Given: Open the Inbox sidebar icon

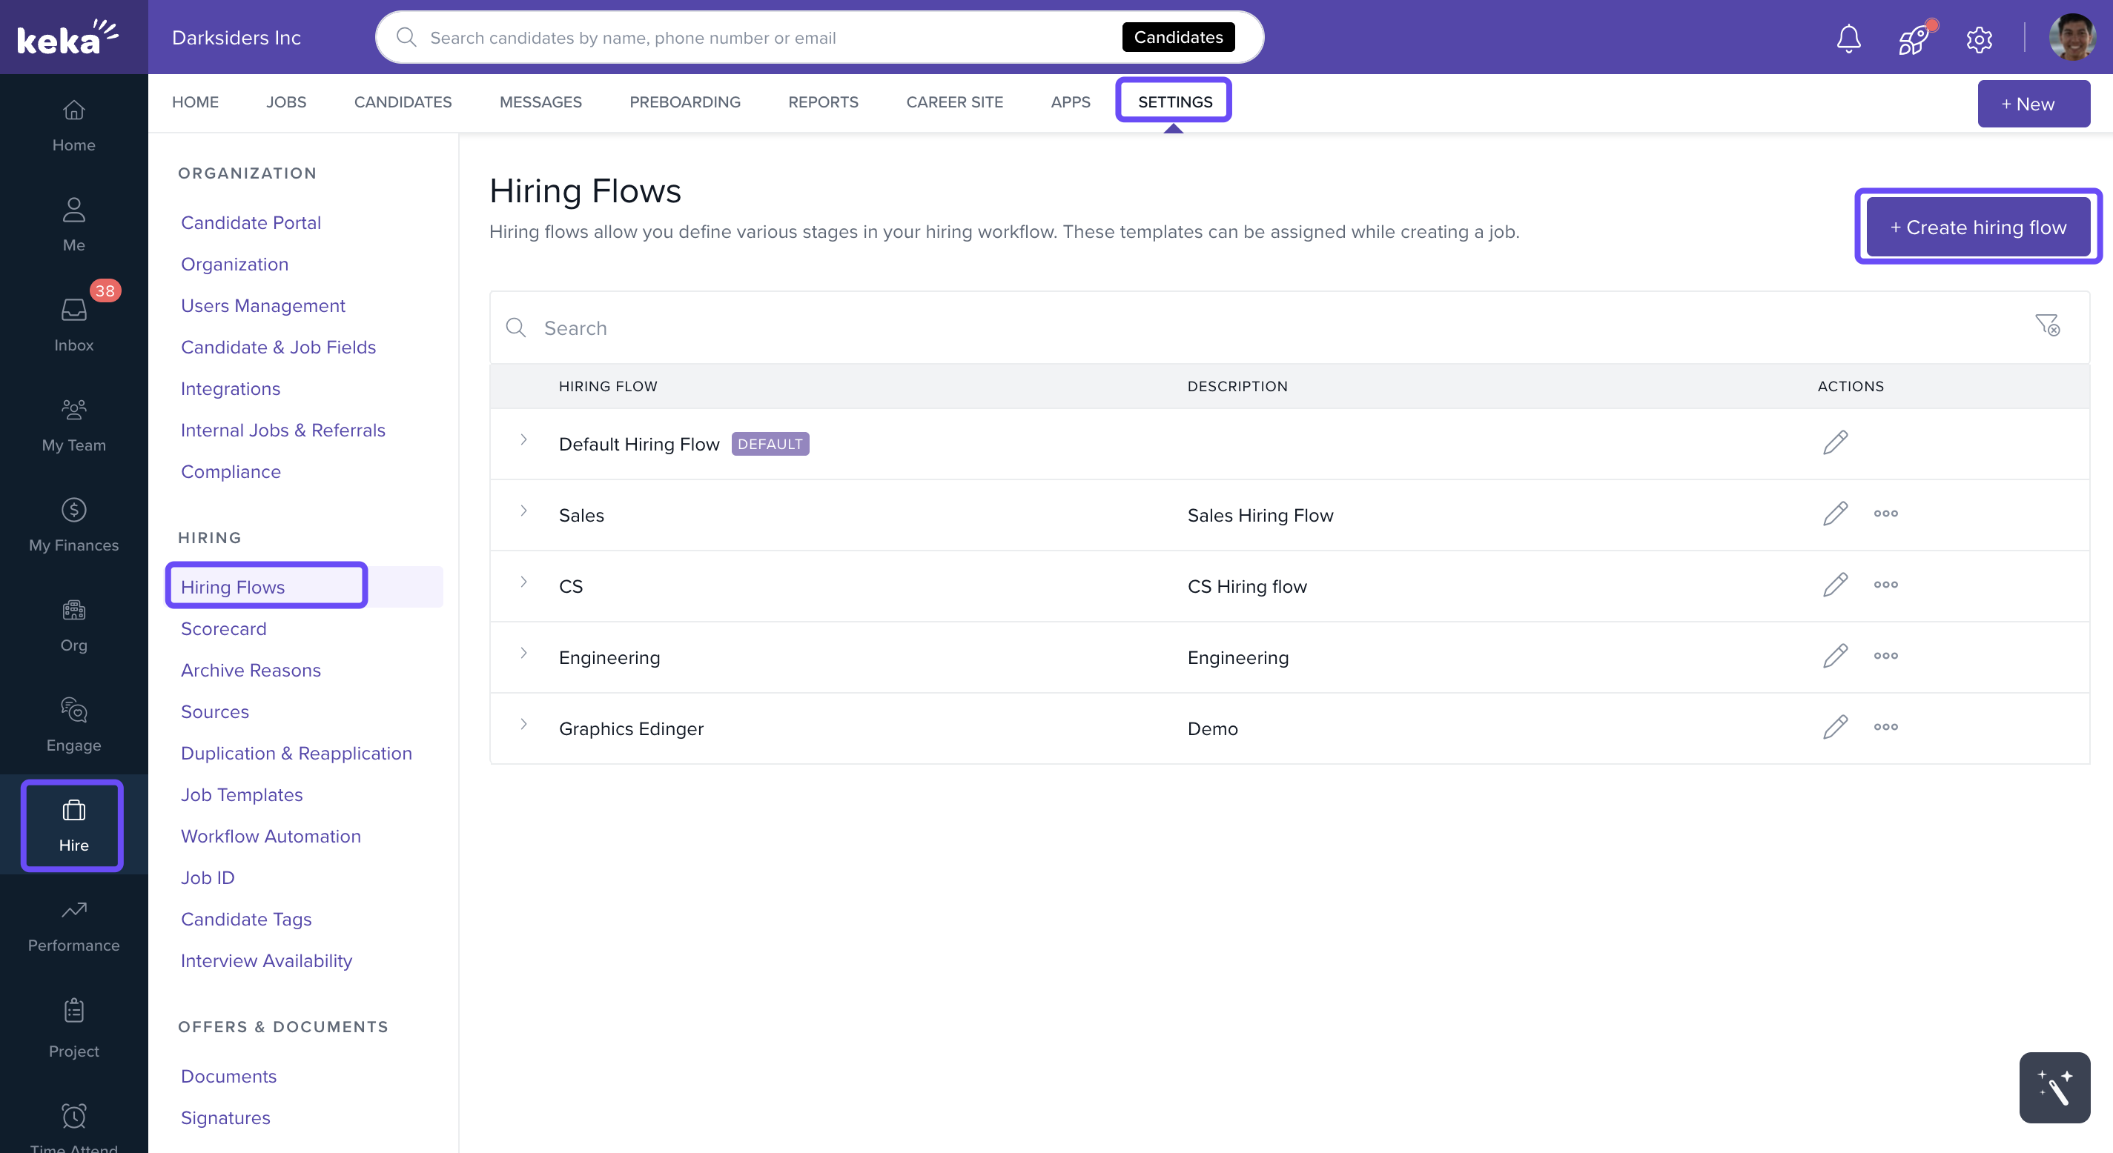Looking at the screenshot, I should tap(74, 322).
